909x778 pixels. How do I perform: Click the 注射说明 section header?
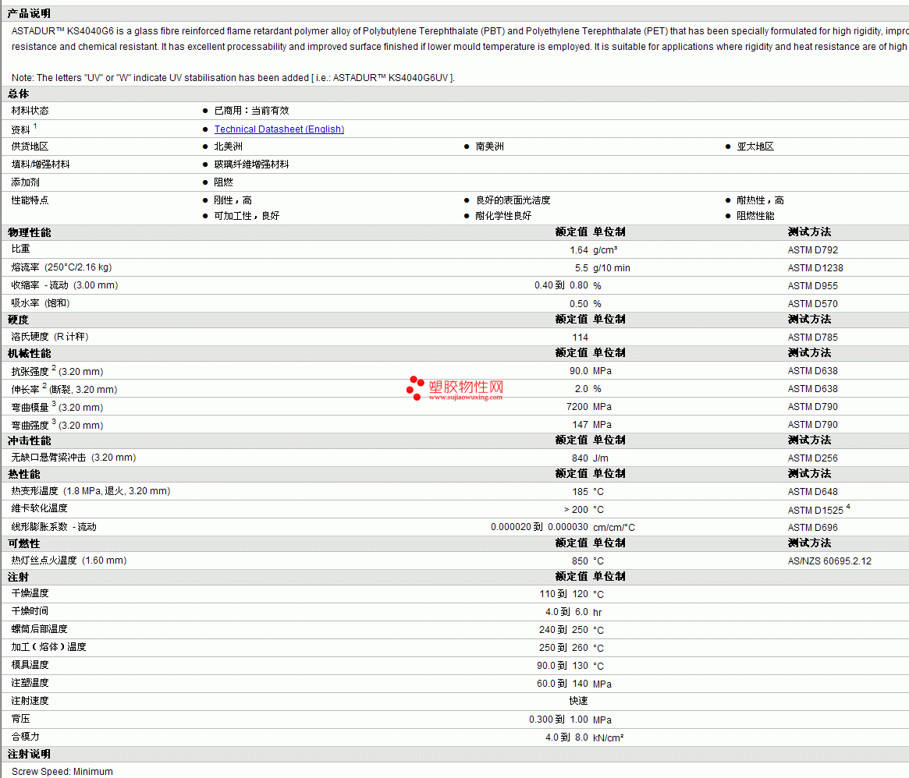(x=29, y=755)
